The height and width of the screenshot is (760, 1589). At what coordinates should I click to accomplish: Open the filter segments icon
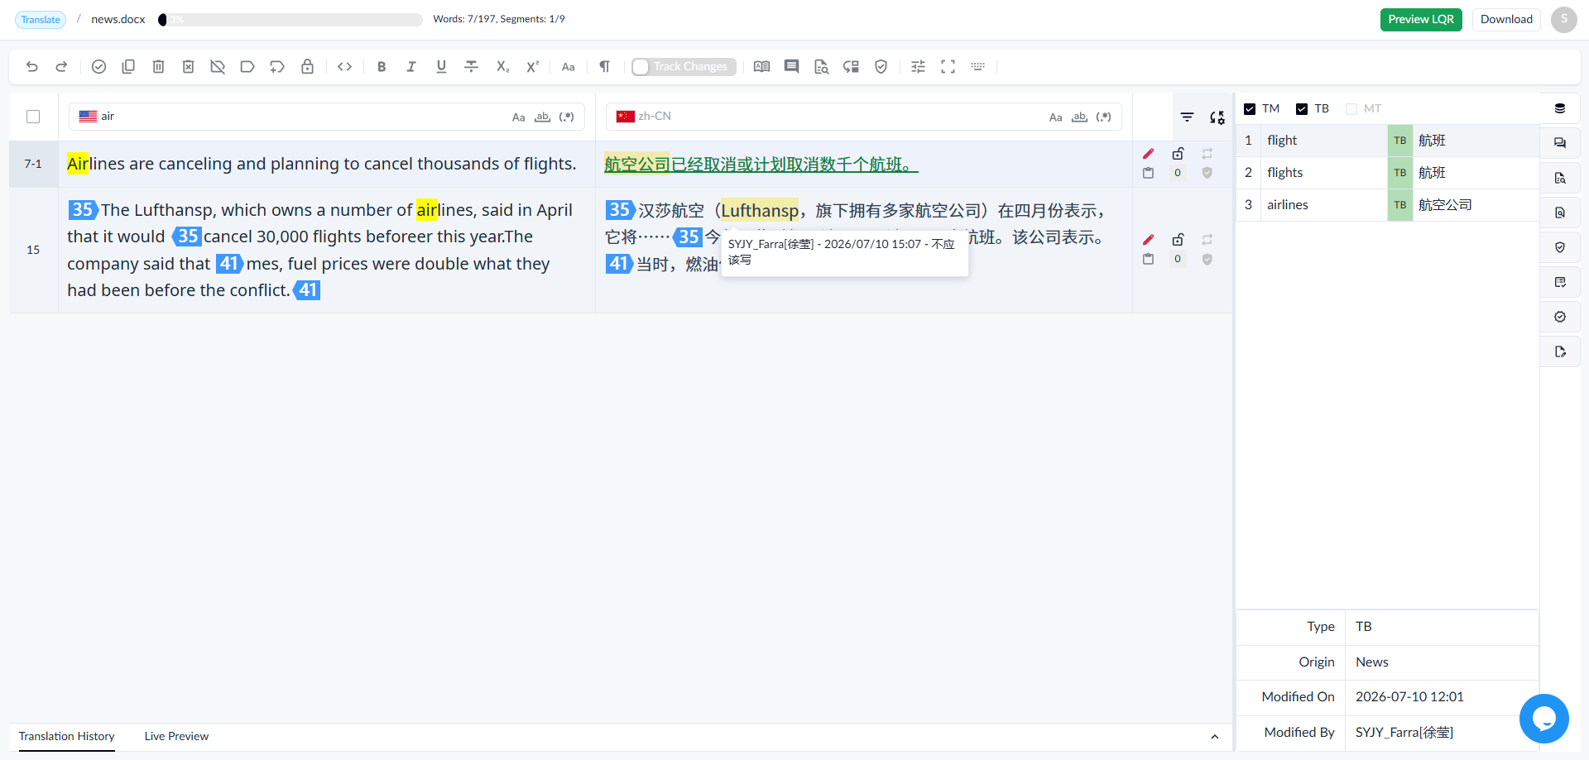[1187, 117]
